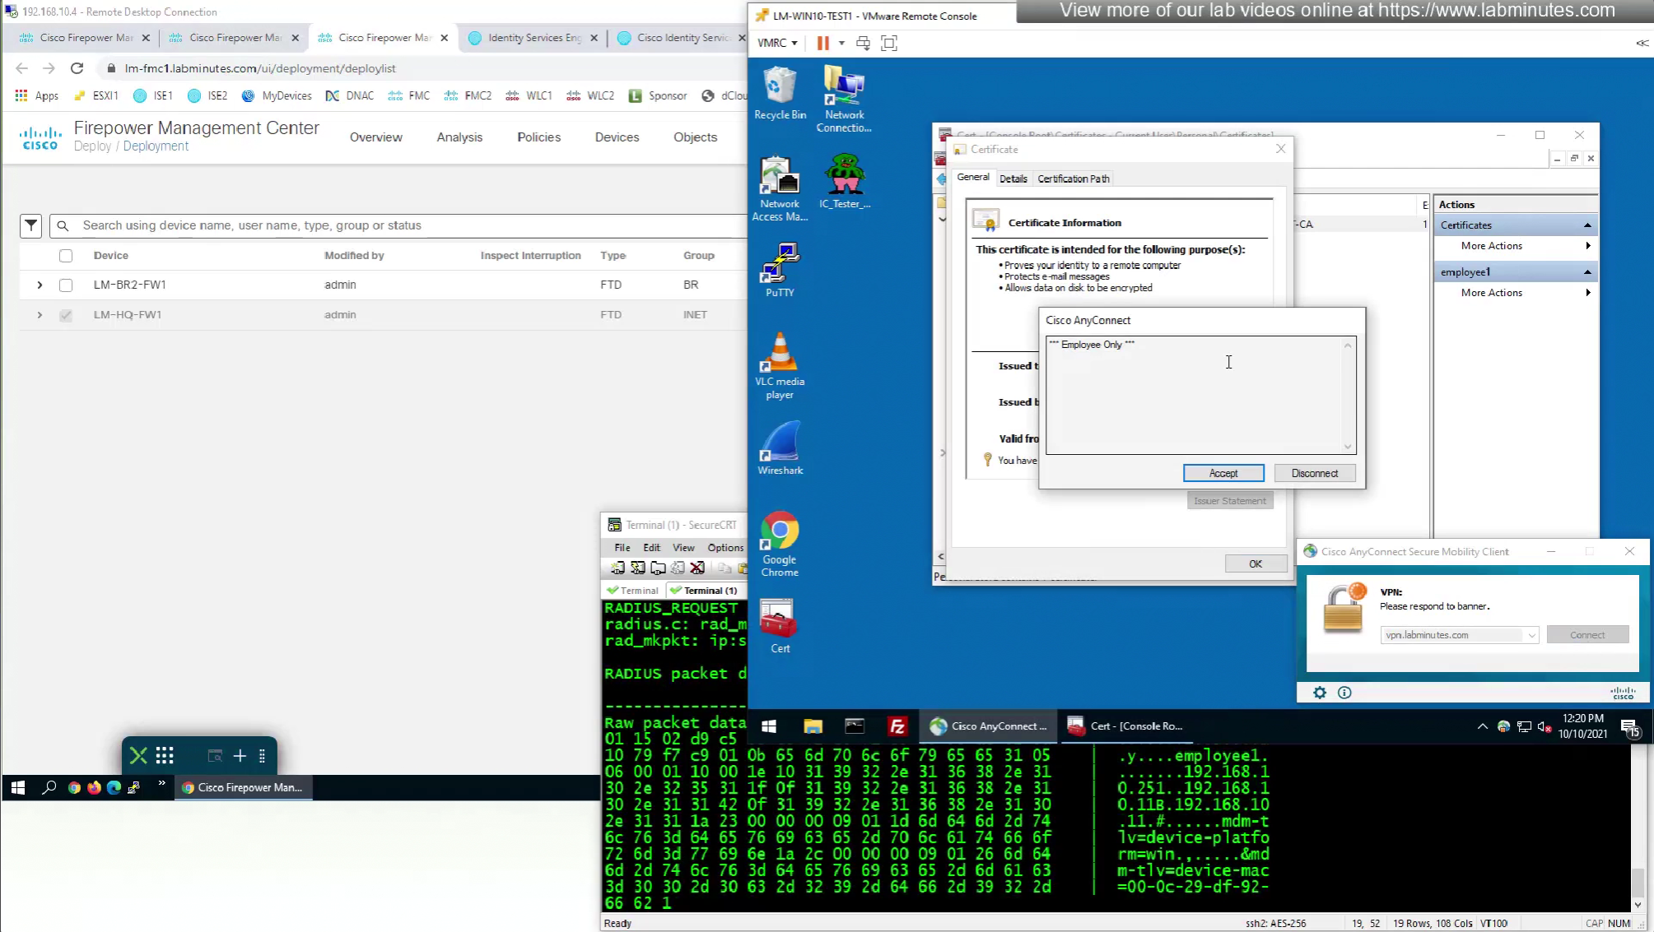Open the vpn.labminutes.com server dropdown

click(x=1531, y=635)
